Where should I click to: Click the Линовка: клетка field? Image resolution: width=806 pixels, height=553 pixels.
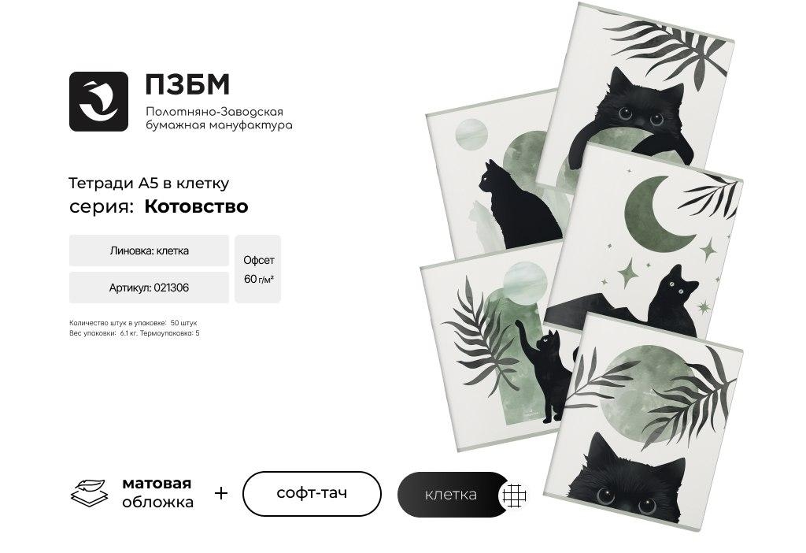[x=149, y=251]
